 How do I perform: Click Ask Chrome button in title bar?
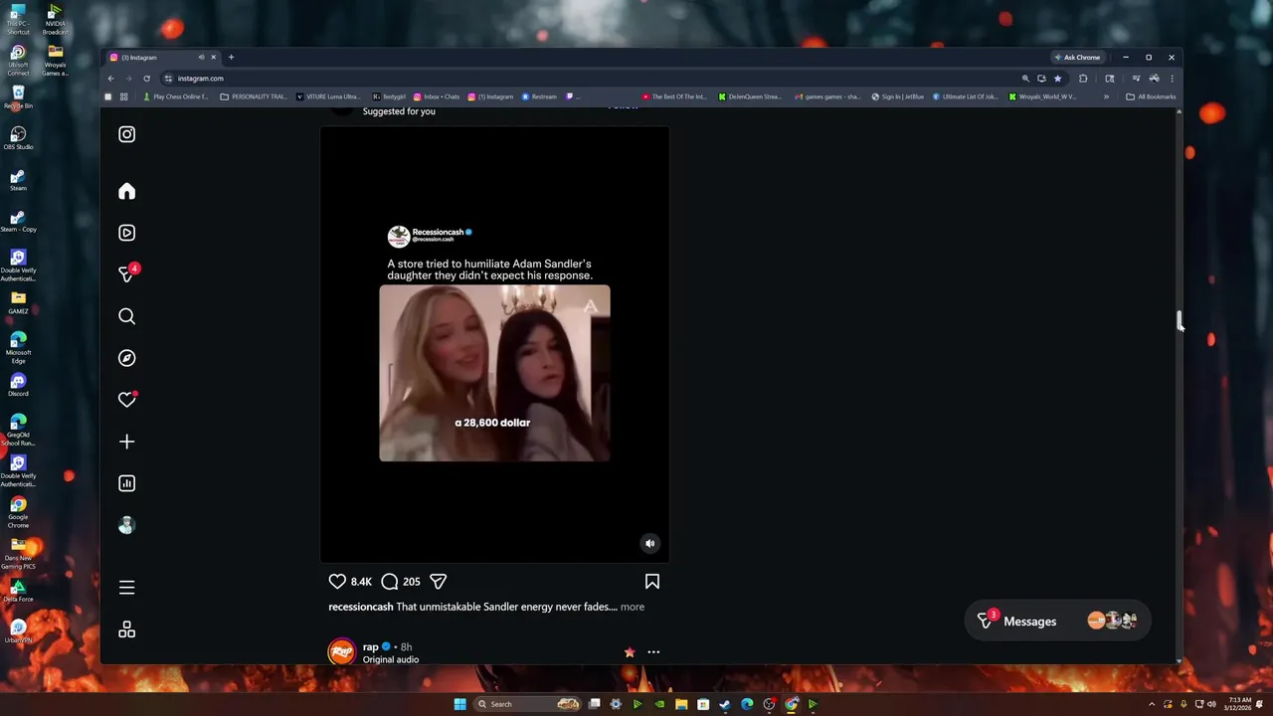(x=1077, y=58)
